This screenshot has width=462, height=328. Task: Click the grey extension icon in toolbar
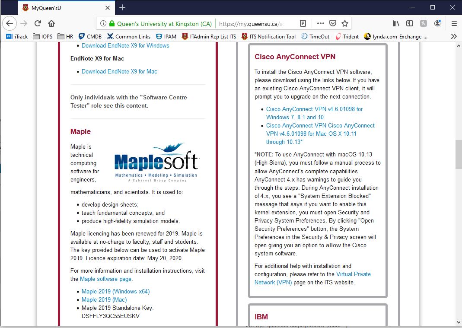coord(424,23)
